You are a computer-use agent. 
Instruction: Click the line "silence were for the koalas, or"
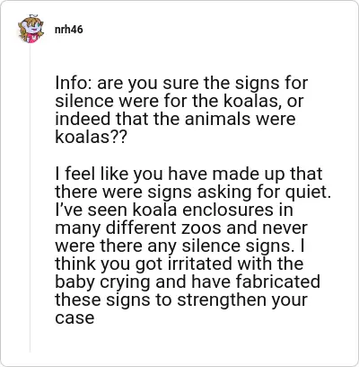pyautogui.click(x=179, y=101)
